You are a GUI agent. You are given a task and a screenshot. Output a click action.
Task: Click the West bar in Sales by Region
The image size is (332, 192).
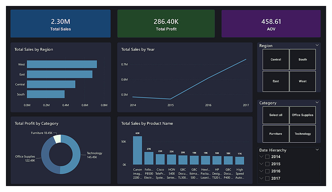coord(62,64)
